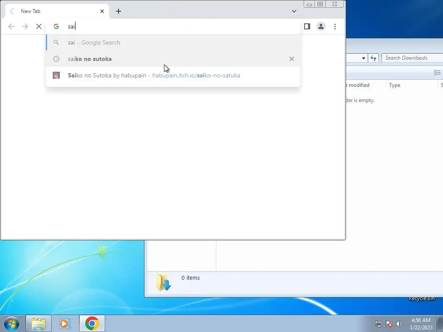
Task: Open Chrome's three-dot menu
Action: (x=335, y=26)
